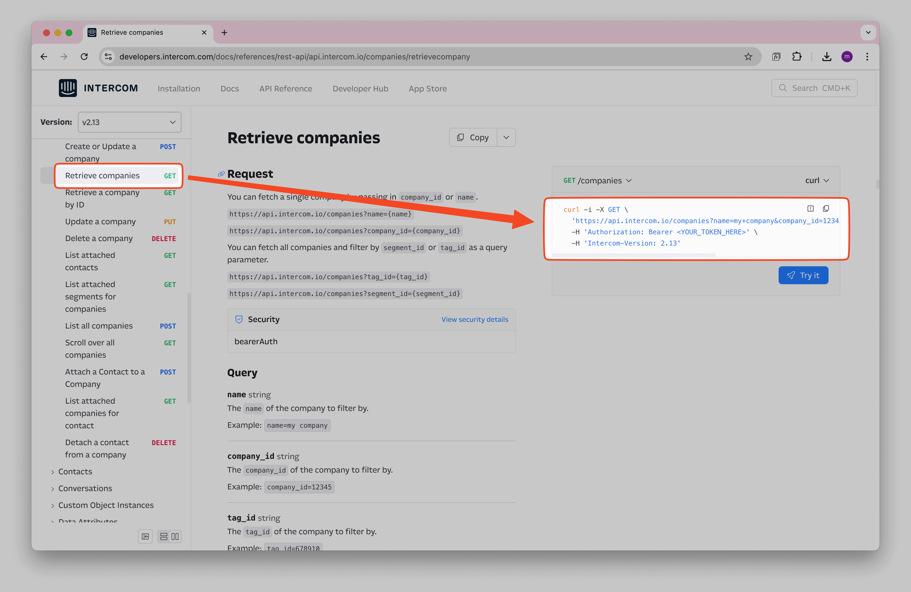Open the Installation nav item
The height and width of the screenshot is (592, 911).
179,89
